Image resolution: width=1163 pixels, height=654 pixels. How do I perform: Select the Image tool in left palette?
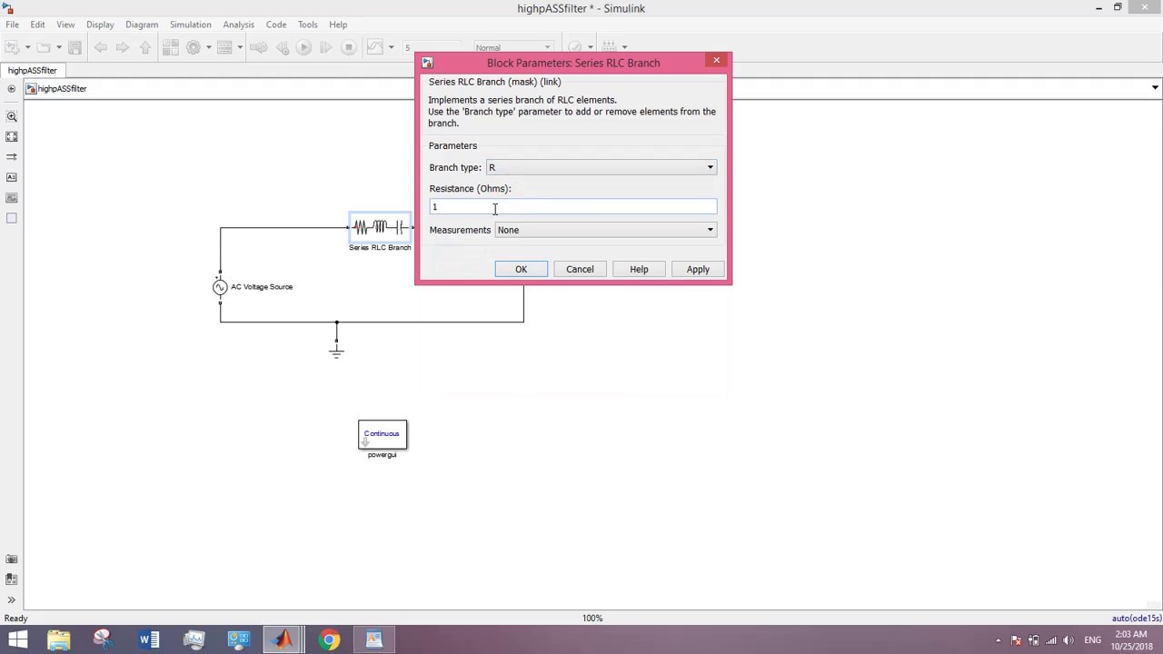(12, 198)
